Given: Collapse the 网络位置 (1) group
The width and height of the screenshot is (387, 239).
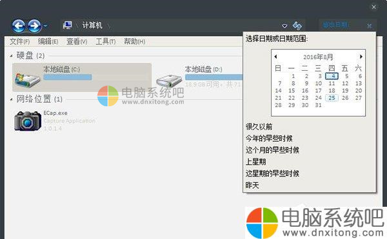Looking at the screenshot, I should tap(11, 100).
